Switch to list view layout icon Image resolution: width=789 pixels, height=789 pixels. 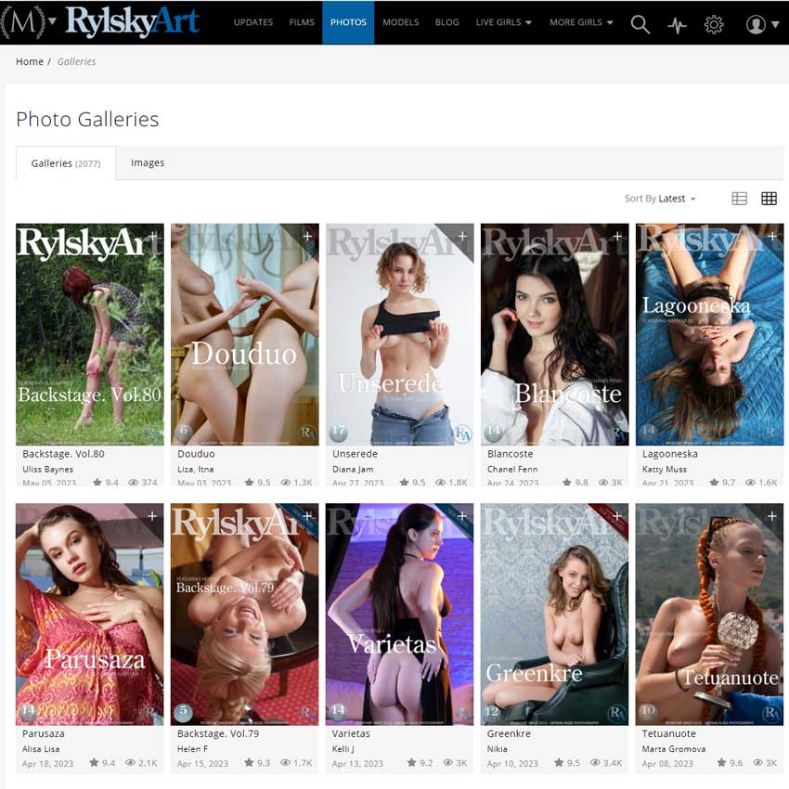739,199
